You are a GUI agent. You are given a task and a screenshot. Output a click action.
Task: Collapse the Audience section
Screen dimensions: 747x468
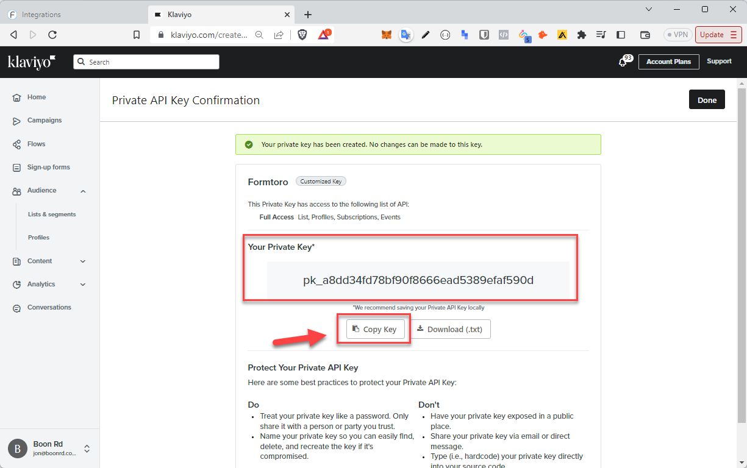[83, 191]
